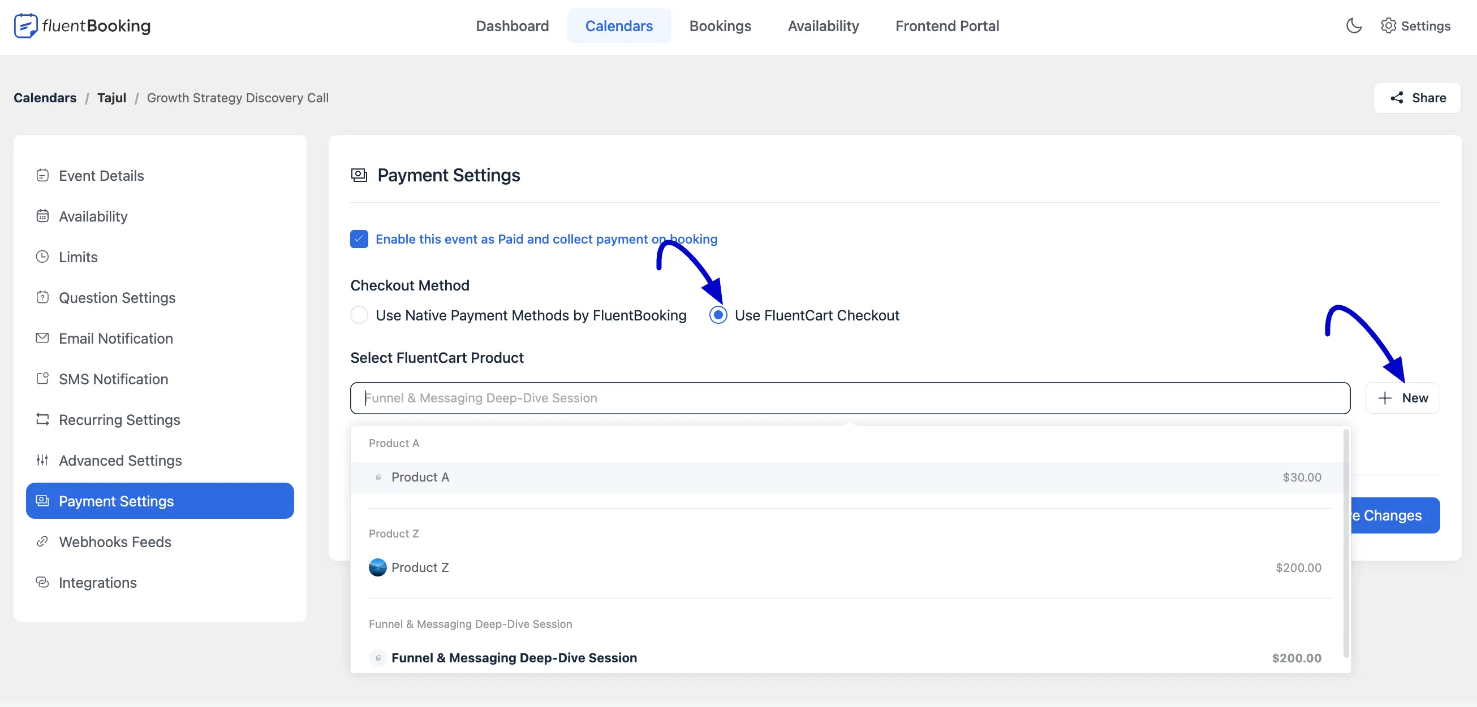
Task: Click the "$30.00" price text
Action: (1302, 477)
